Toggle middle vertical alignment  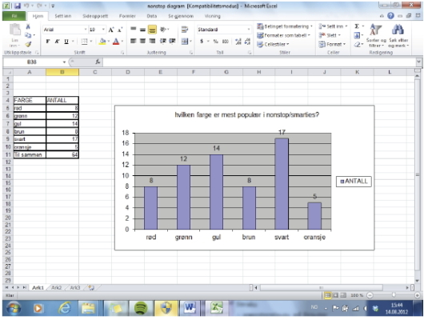point(142,30)
